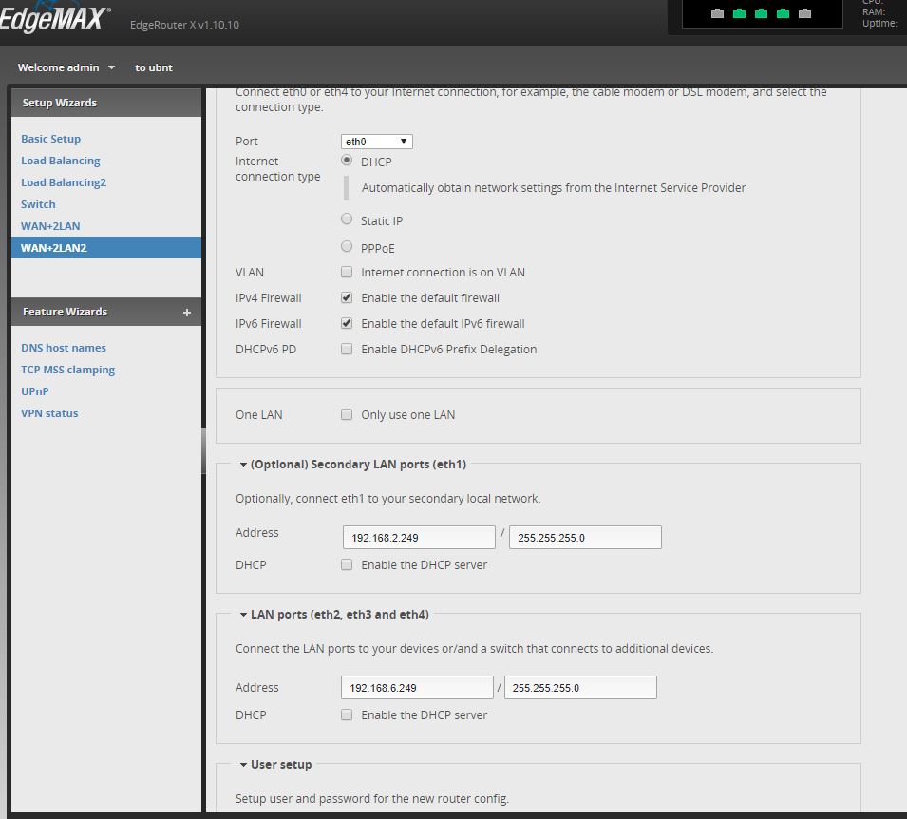907x819 pixels.
Task: Click the to ubnt link
Action: point(154,67)
